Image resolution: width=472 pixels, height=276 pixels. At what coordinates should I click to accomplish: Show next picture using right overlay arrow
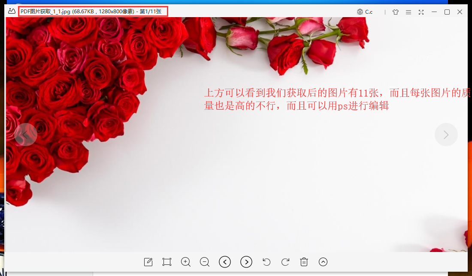click(446, 135)
